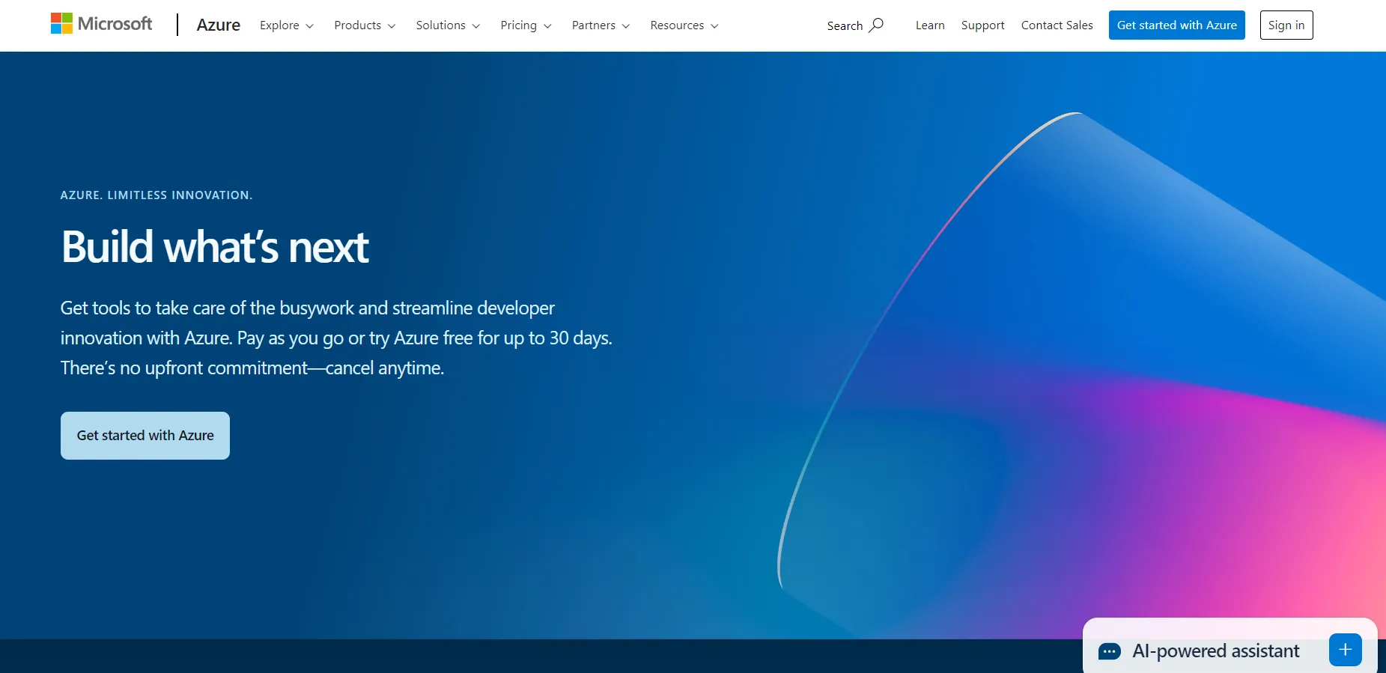Expand the Resources menu
The image size is (1386, 673).
coord(684,25)
